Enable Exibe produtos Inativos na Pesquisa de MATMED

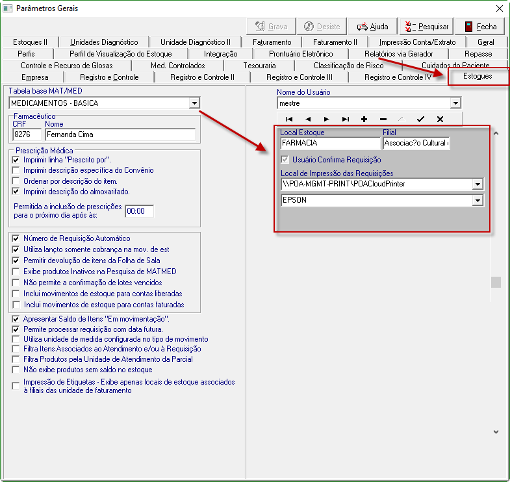[x=16, y=272]
